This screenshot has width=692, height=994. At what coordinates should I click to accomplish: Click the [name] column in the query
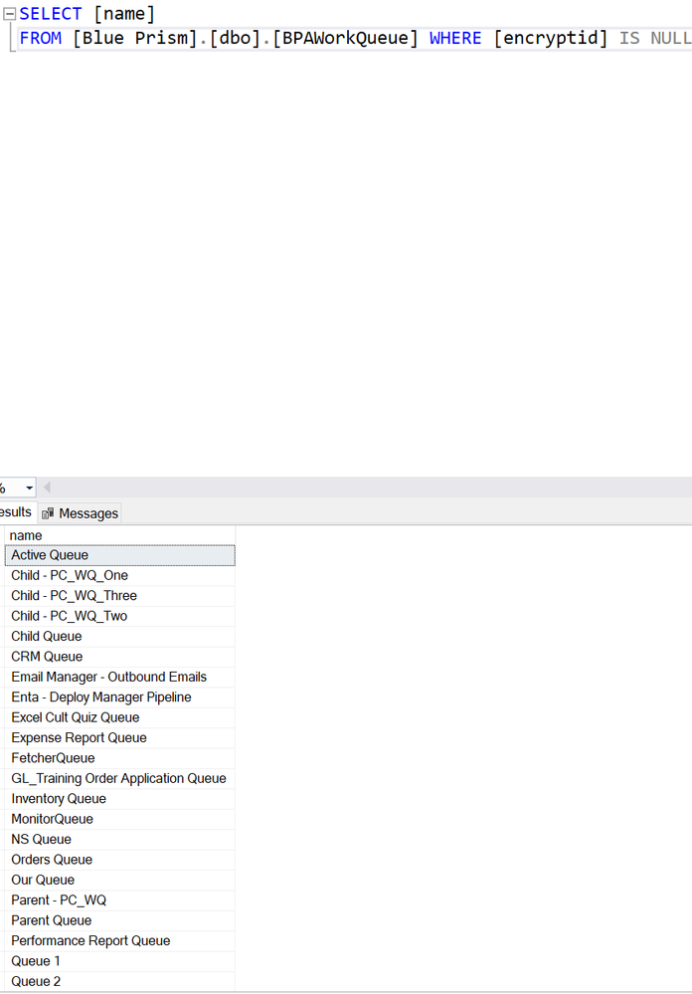point(124,14)
